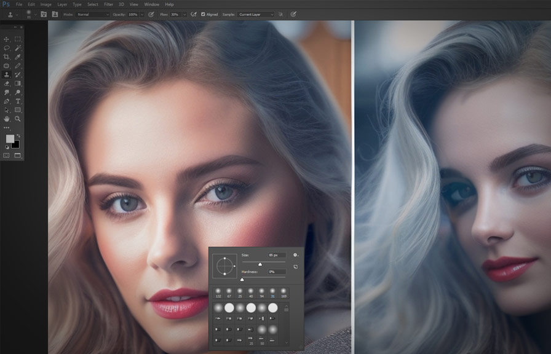Click the brush Size slider handle
Screen dimensions: 551x354
pos(260,264)
